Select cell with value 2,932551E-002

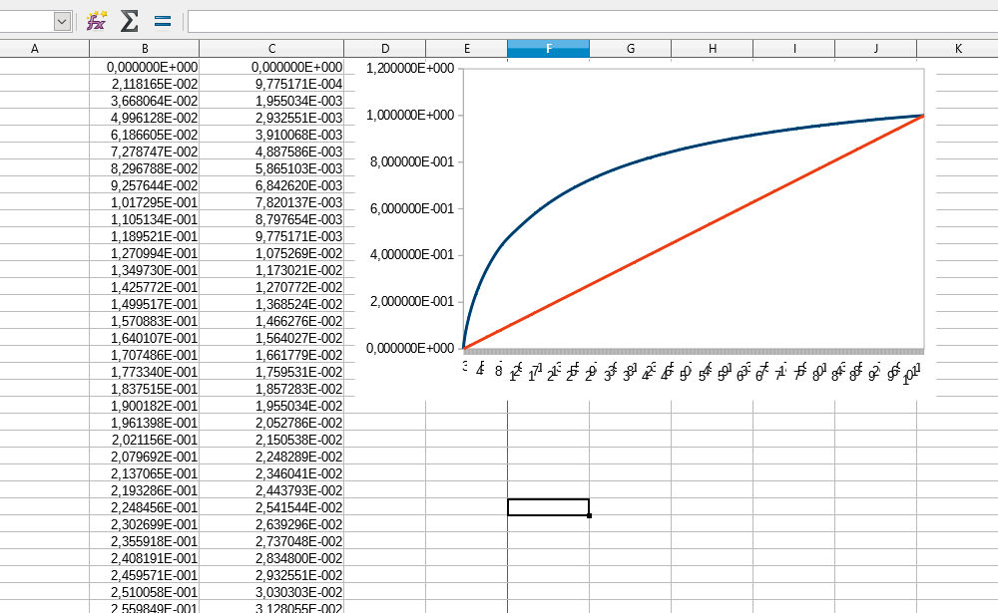(297, 575)
